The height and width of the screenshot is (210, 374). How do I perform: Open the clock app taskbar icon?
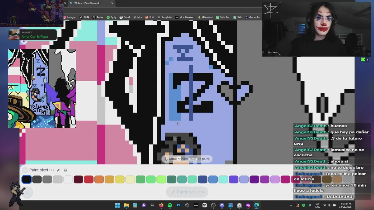point(239,205)
